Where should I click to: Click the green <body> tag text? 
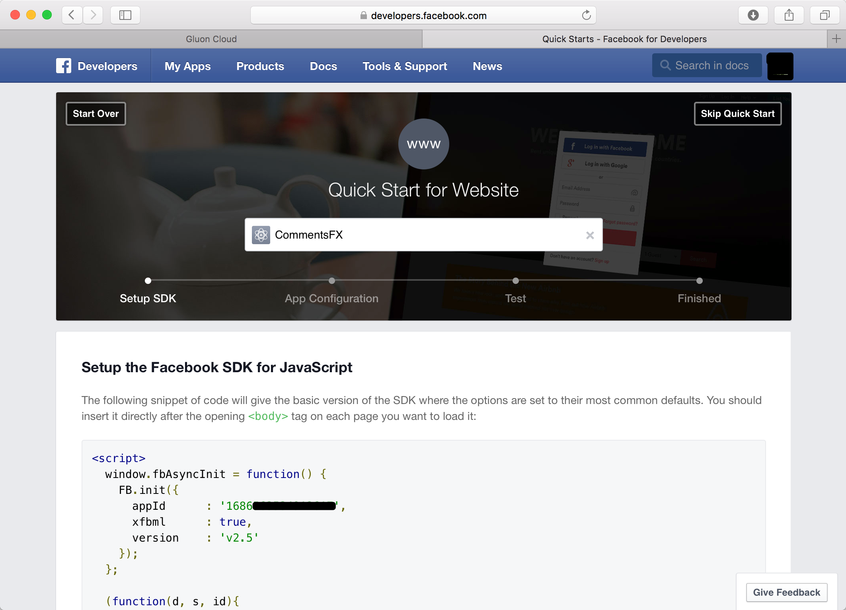pyautogui.click(x=268, y=416)
